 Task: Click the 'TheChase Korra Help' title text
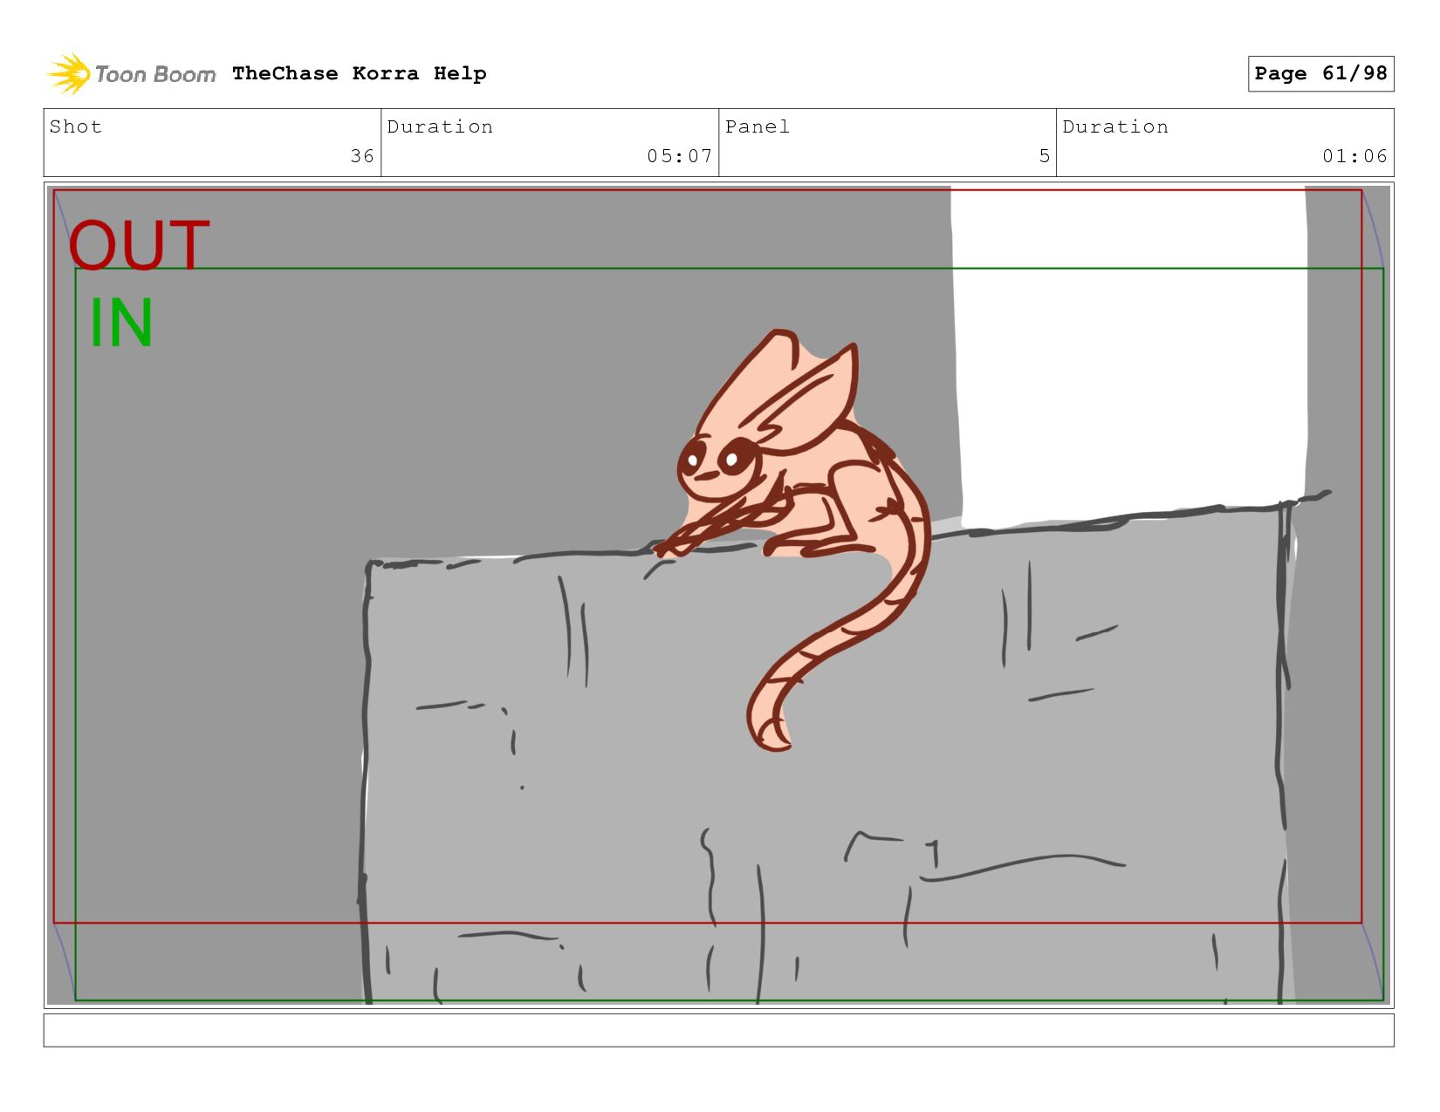pos(360,74)
